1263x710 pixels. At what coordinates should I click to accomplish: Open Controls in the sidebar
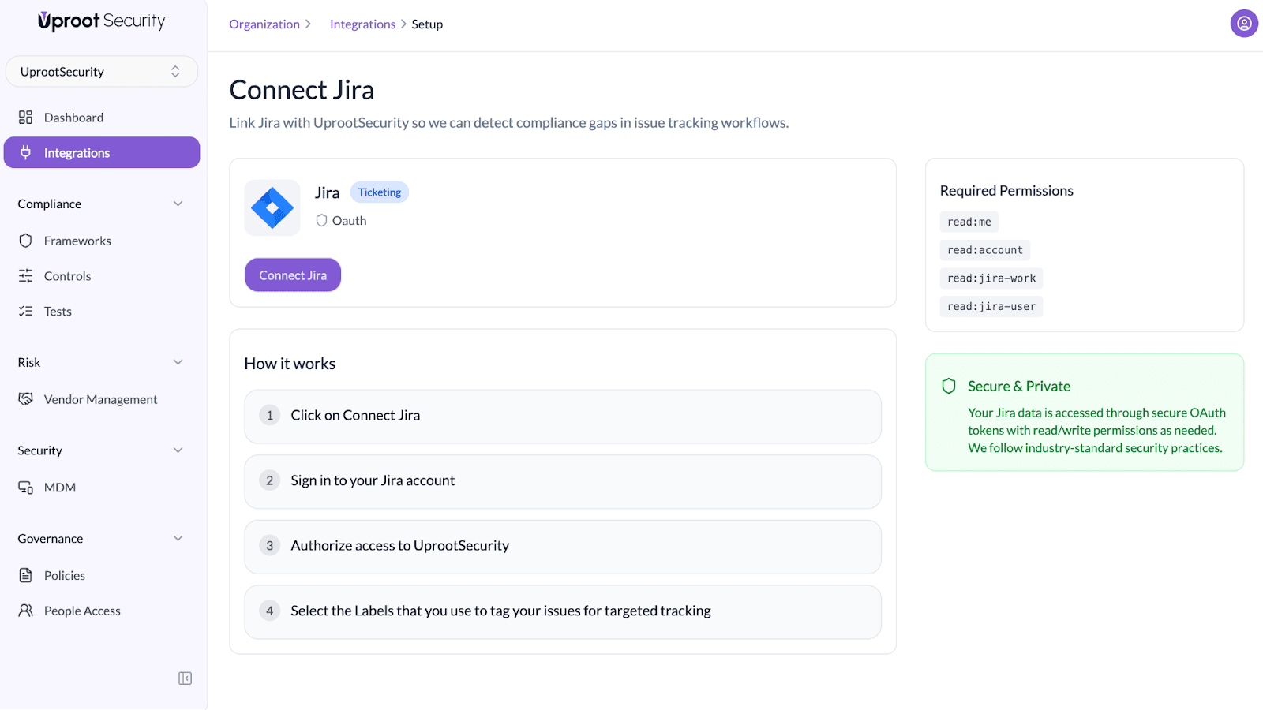[67, 276]
